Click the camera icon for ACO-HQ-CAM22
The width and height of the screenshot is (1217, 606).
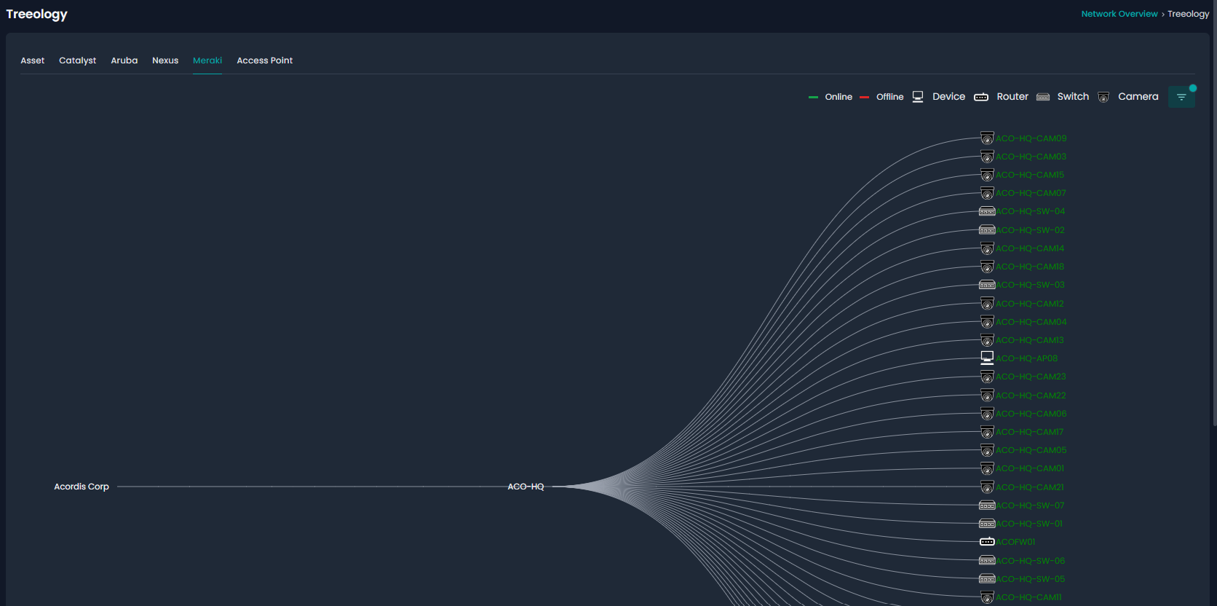(987, 396)
